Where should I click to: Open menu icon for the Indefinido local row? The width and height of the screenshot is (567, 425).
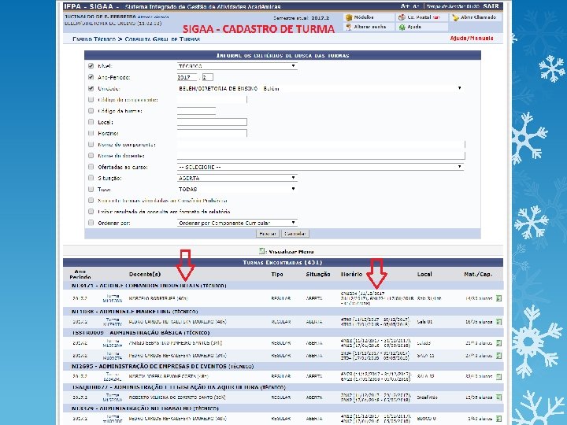coord(499,397)
